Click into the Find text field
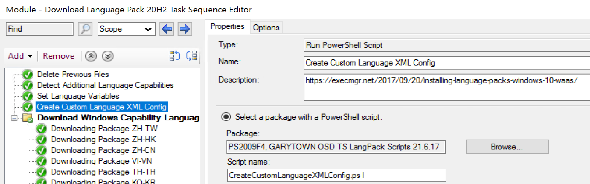The width and height of the screenshot is (590, 184). 39,29
